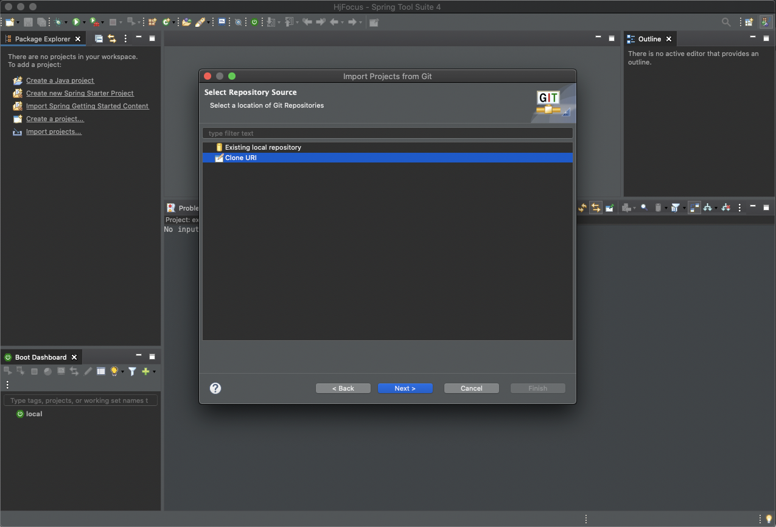Open the Debug configurations dropdown arrow
Screen dimensions: 776x527
click(x=66, y=23)
